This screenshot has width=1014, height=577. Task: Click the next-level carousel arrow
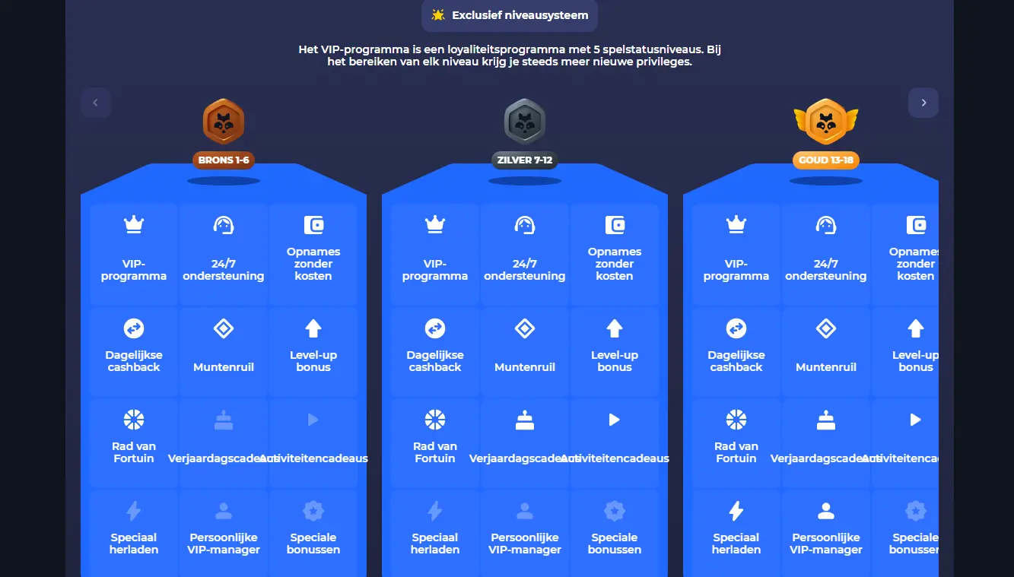pyautogui.click(x=923, y=103)
